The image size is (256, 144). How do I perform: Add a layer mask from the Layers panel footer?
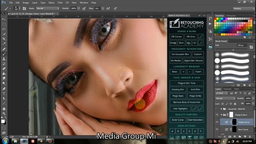[230, 137]
